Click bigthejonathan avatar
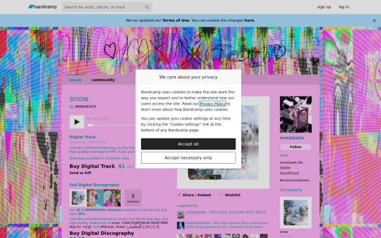 point(180,225)
